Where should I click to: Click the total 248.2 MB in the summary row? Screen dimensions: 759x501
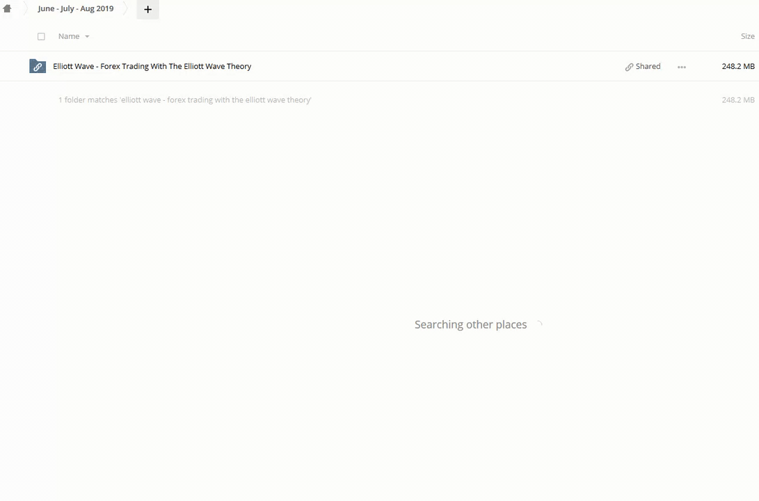tap(737, 100)
